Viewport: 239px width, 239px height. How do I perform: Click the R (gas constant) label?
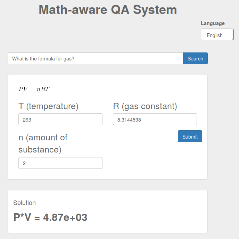click(145, 106)
